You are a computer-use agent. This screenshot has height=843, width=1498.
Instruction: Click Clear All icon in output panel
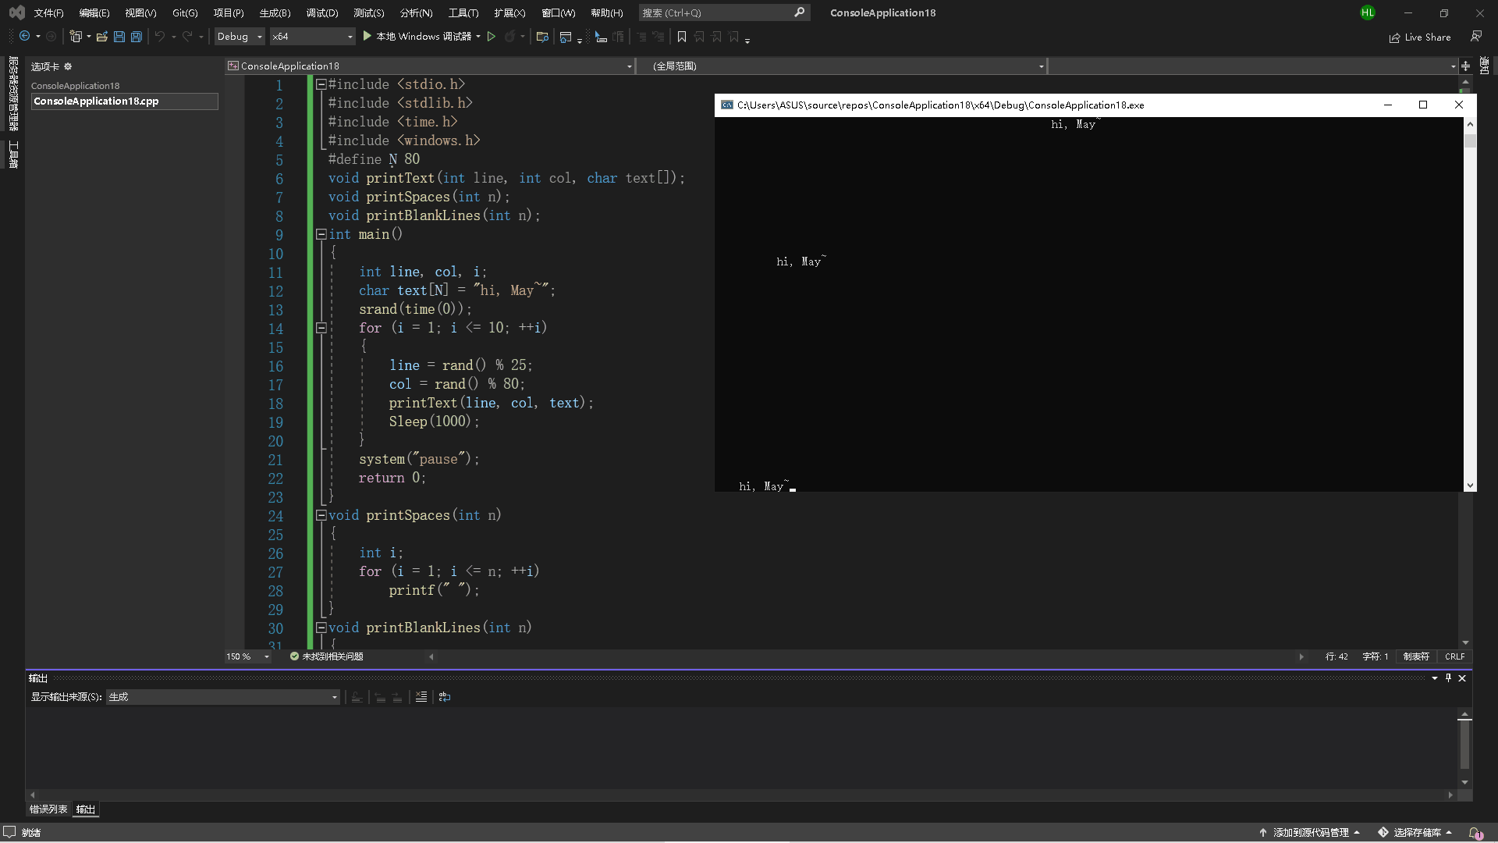[x=421, y=697]
